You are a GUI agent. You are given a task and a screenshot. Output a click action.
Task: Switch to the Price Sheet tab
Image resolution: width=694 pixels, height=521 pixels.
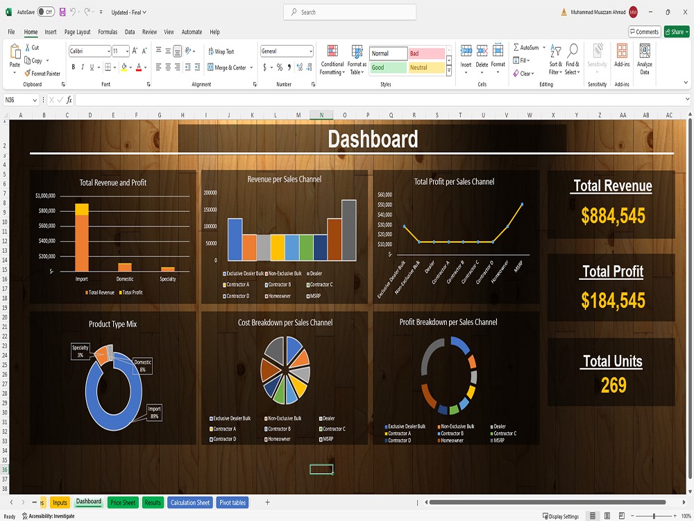(x=123, y=502)
